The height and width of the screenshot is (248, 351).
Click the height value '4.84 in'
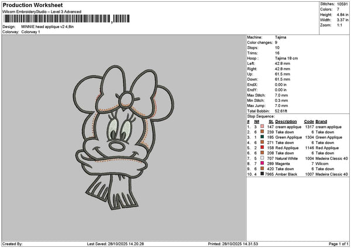342,15
